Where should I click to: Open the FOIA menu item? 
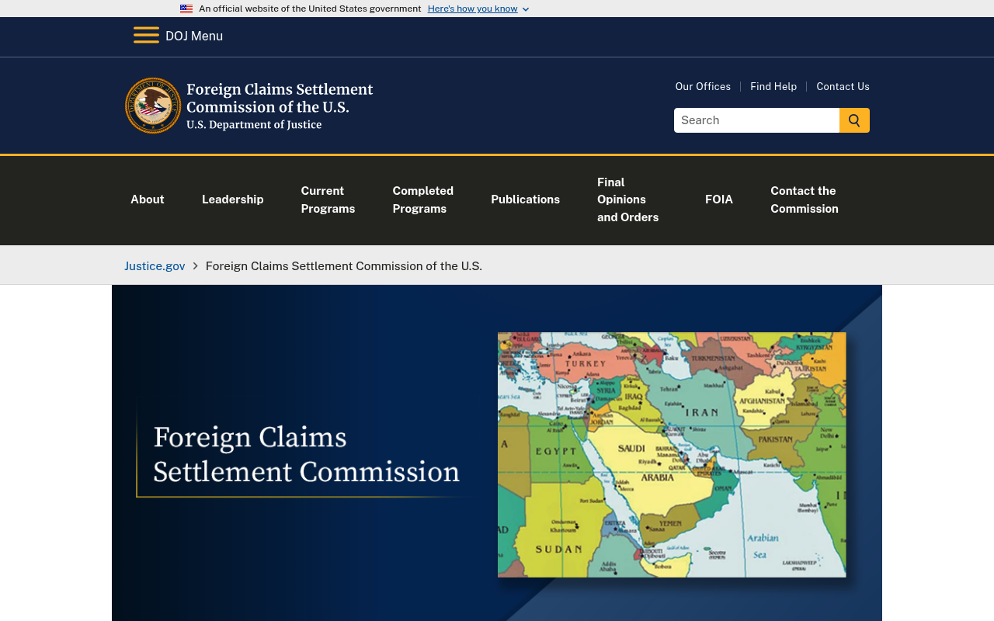click(719, 199)
